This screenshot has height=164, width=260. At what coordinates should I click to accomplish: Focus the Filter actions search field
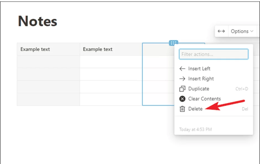(x=214, y=54)
